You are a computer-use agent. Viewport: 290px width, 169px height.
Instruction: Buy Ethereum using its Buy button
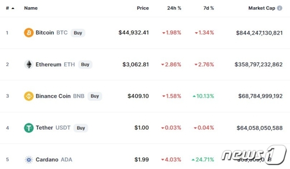tap(85, 65)
